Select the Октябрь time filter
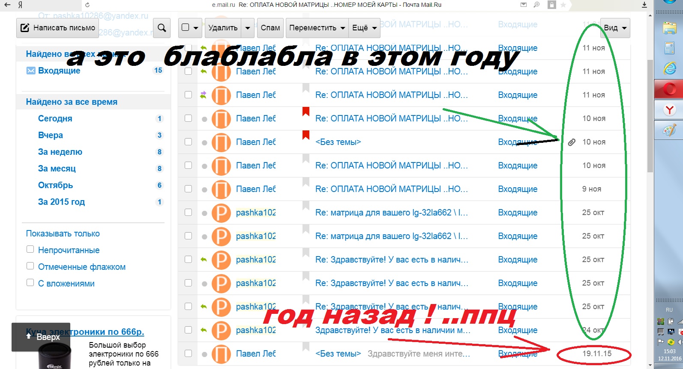The image size is (683, 369). (55, 185)
